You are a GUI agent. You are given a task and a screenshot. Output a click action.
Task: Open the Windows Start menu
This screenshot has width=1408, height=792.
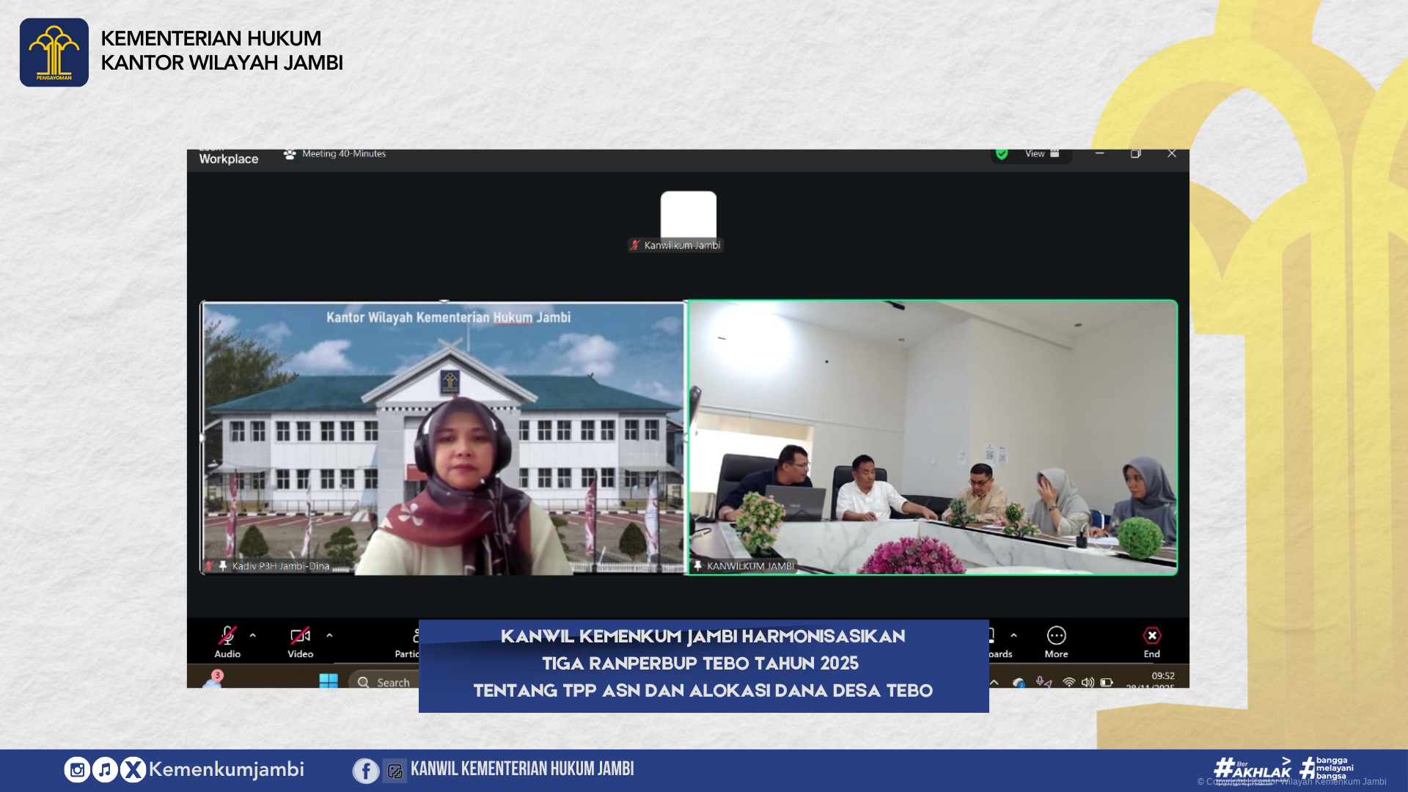[x=329, y=681]
